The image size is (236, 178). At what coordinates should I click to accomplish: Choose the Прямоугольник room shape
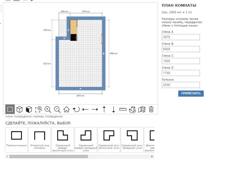click(x=17, y=139)
